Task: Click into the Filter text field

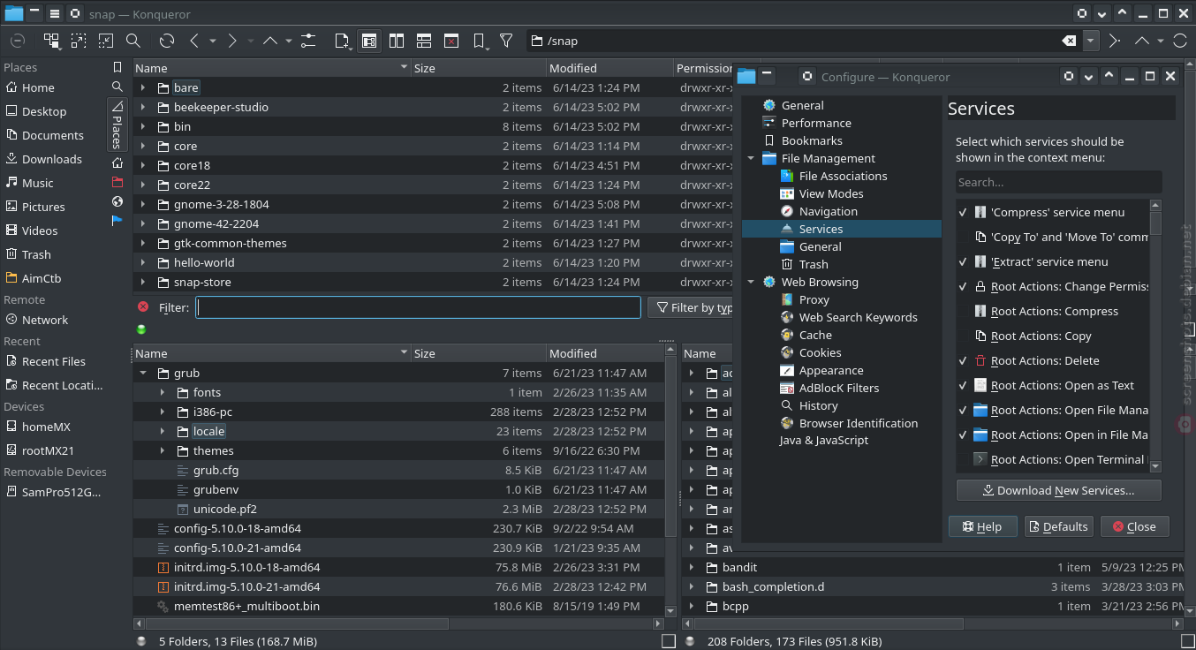Action: click(418, 307)
